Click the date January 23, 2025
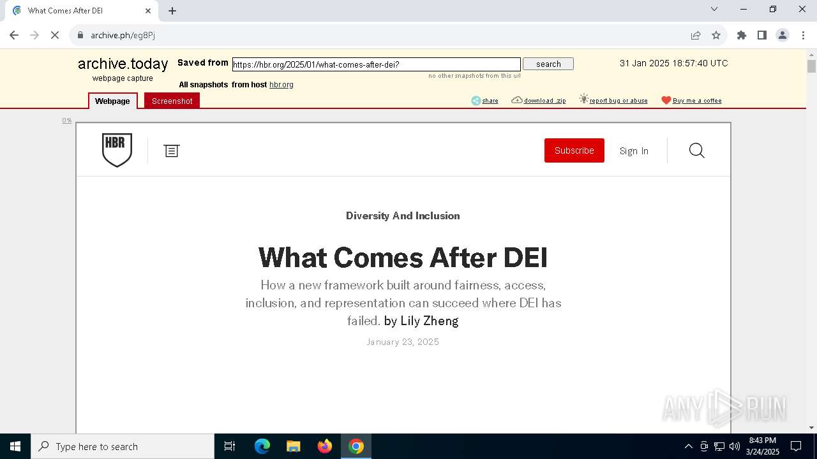Image resolution: width=817 pixels, height=459 pixels. (403, 342)
